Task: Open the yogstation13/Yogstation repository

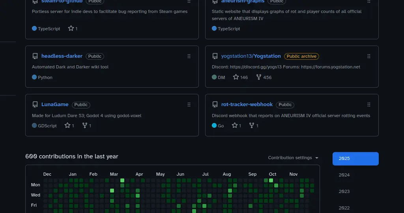Action: pyautogui.click(x=251, y=56)
